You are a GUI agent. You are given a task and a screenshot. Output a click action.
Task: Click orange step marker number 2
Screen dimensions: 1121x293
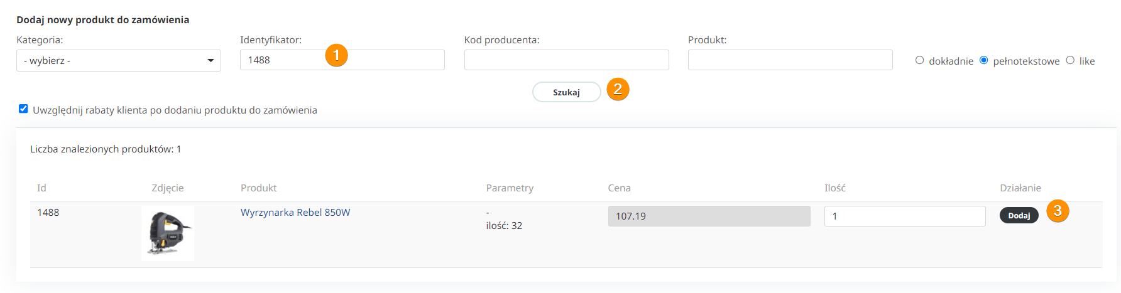click(x=618, y=89)
